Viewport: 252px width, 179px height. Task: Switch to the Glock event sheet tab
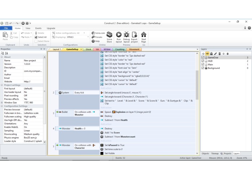[88, 49]
